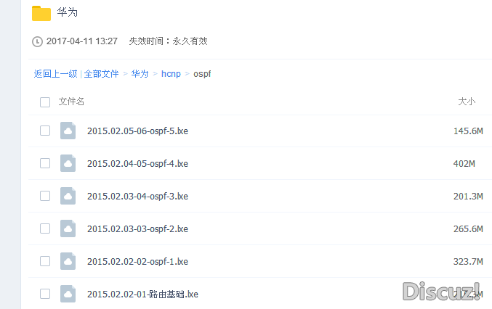The width and height of the screenshot is (492, 309).
Task: Click file icon for 2015.02.05-06-ospf-5.lxe
Action: click(x=68, y=131)
